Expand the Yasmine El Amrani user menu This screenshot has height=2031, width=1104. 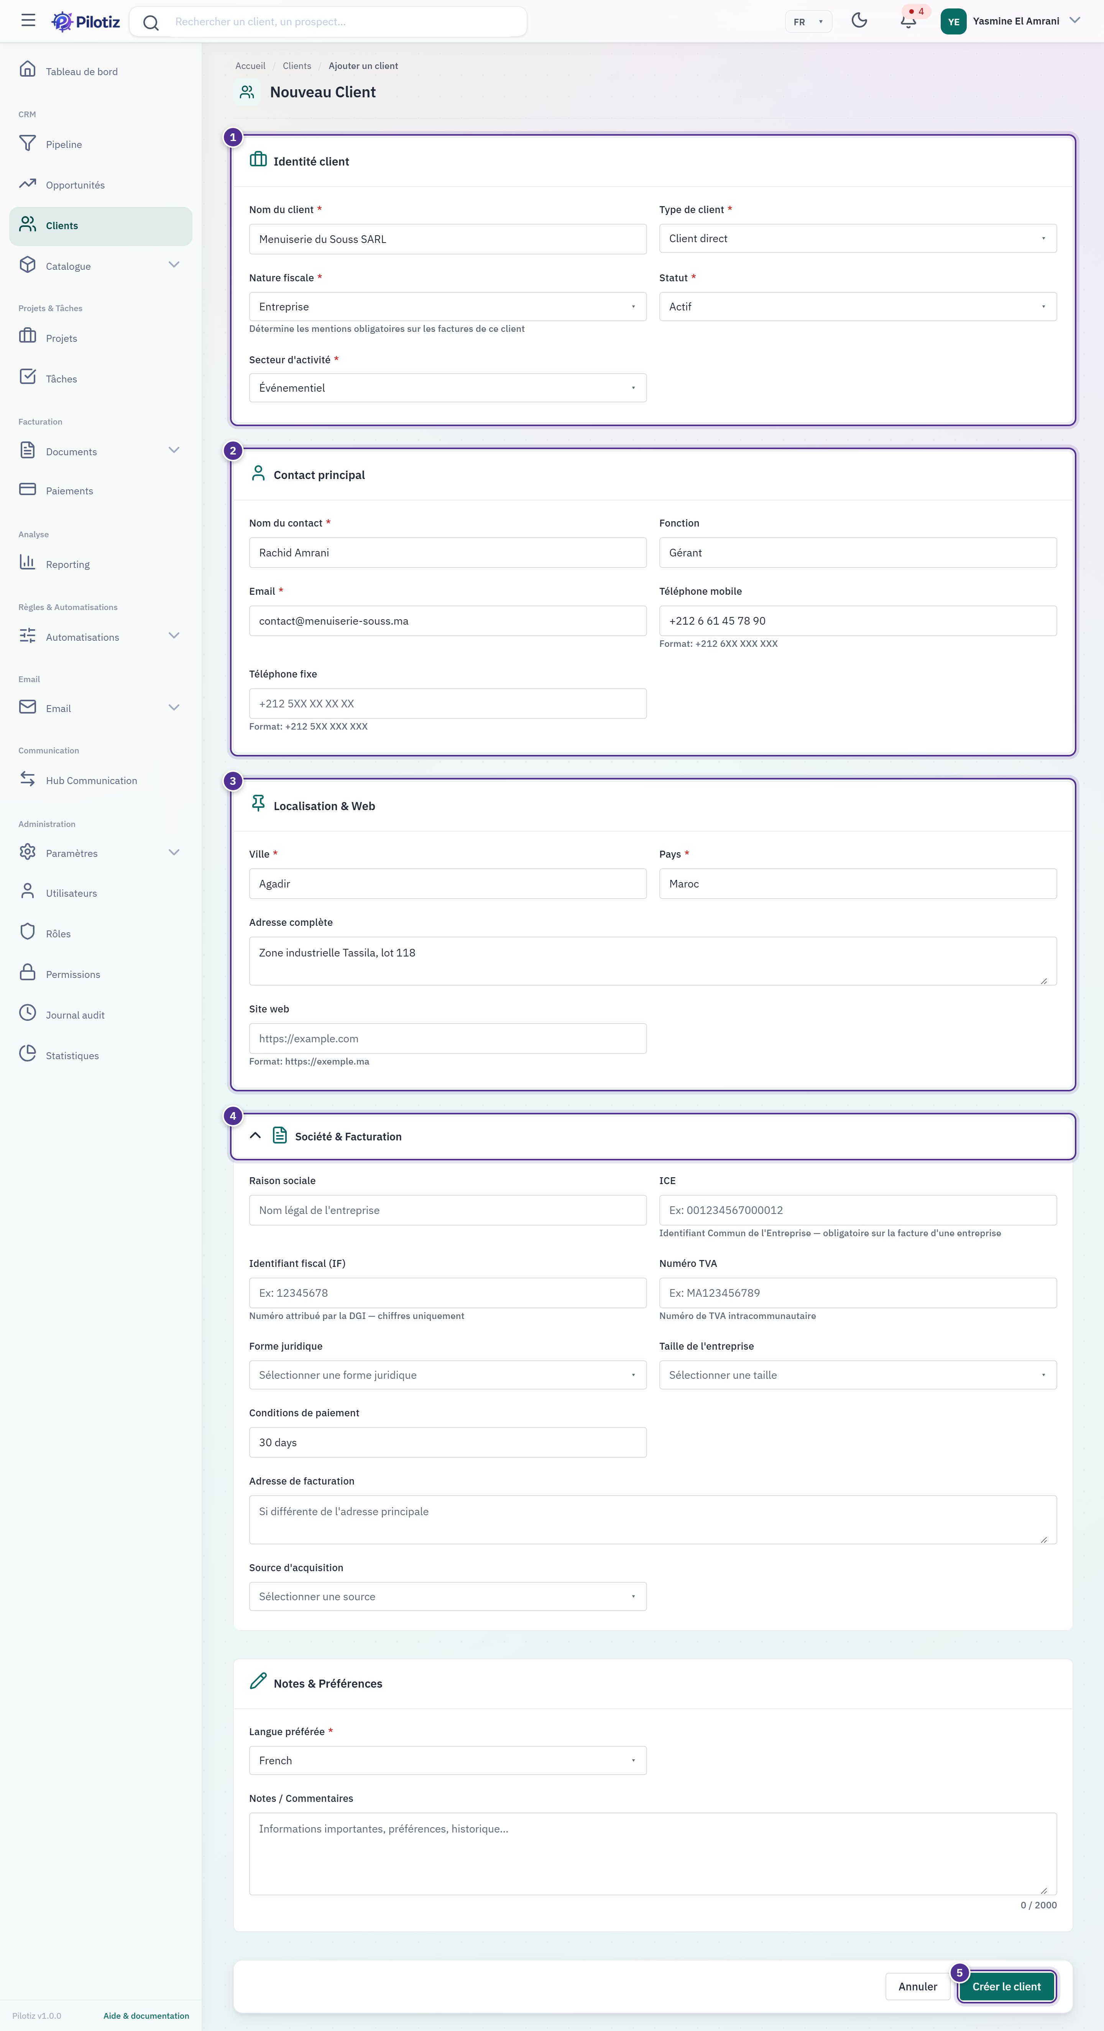click(x=1075, y=20)
